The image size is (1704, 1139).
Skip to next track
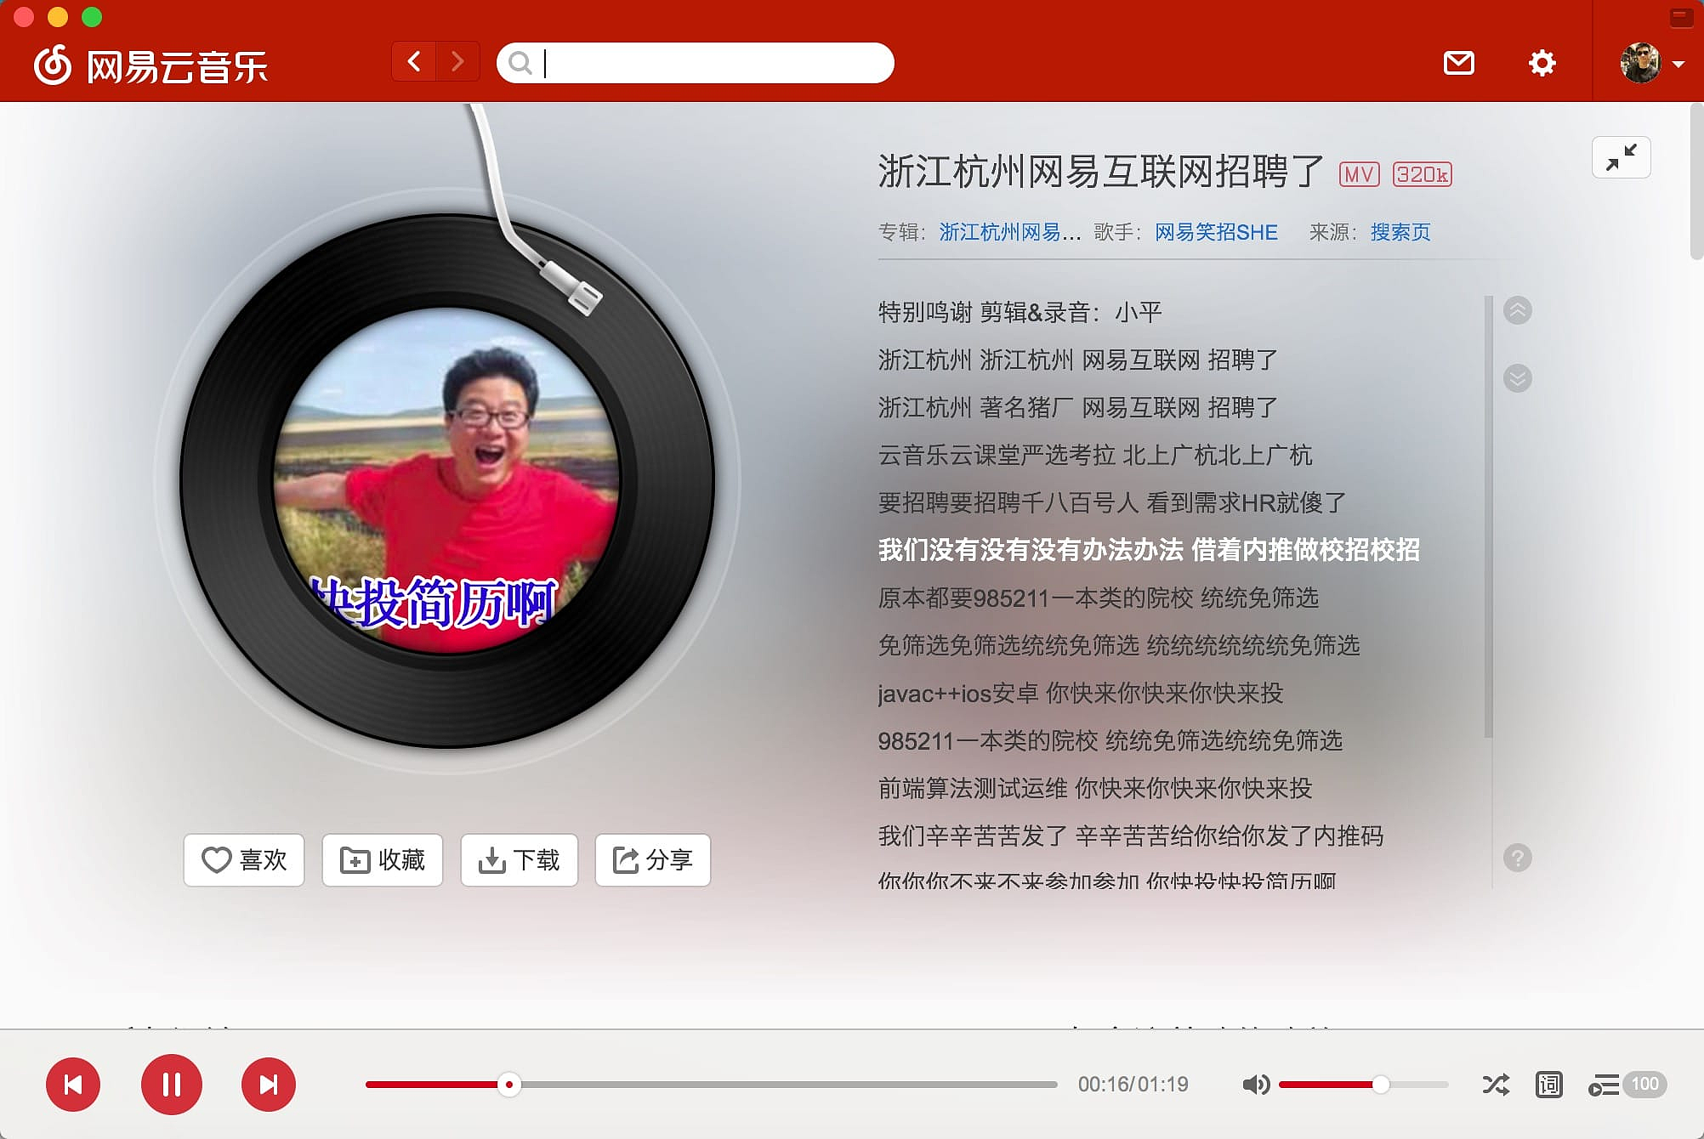point(269,1085)
